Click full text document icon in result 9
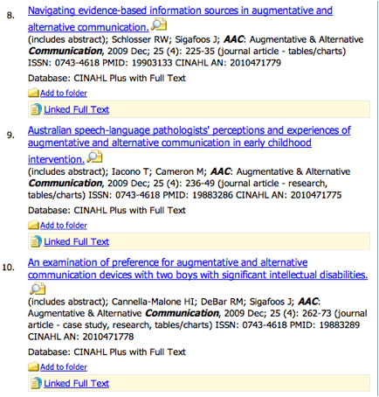The image size is (379, 397). (36, 241)
